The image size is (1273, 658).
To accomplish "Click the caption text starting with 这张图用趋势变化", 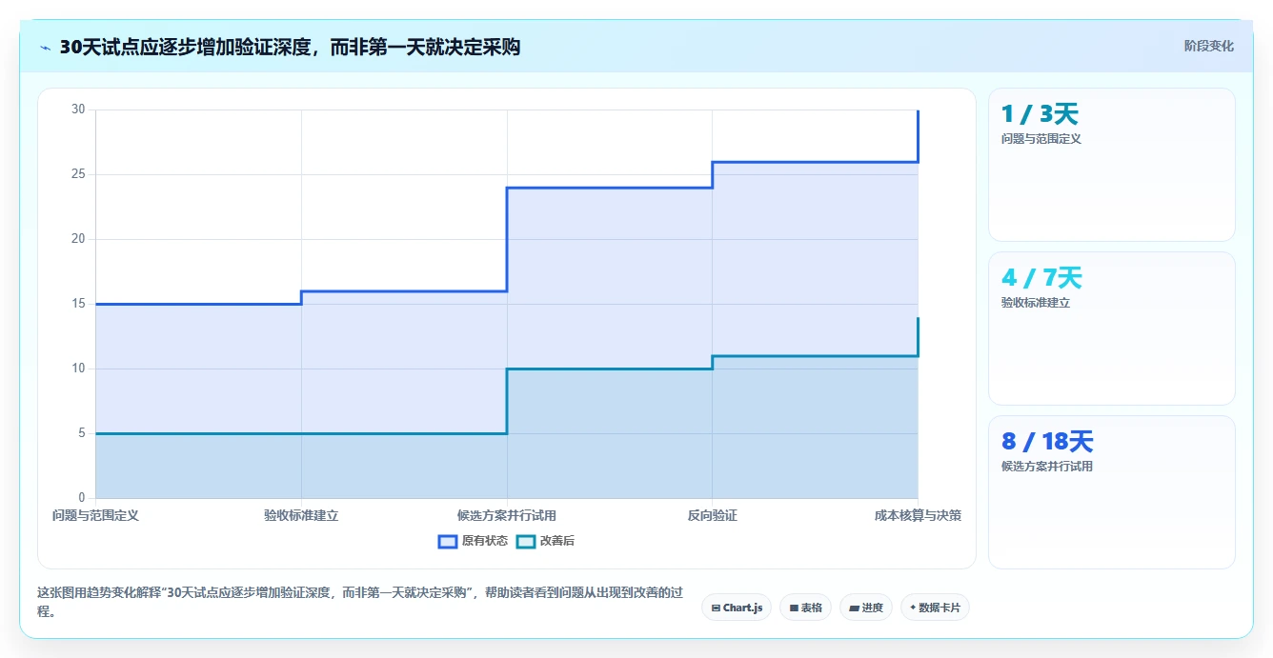I will point(360,602).
